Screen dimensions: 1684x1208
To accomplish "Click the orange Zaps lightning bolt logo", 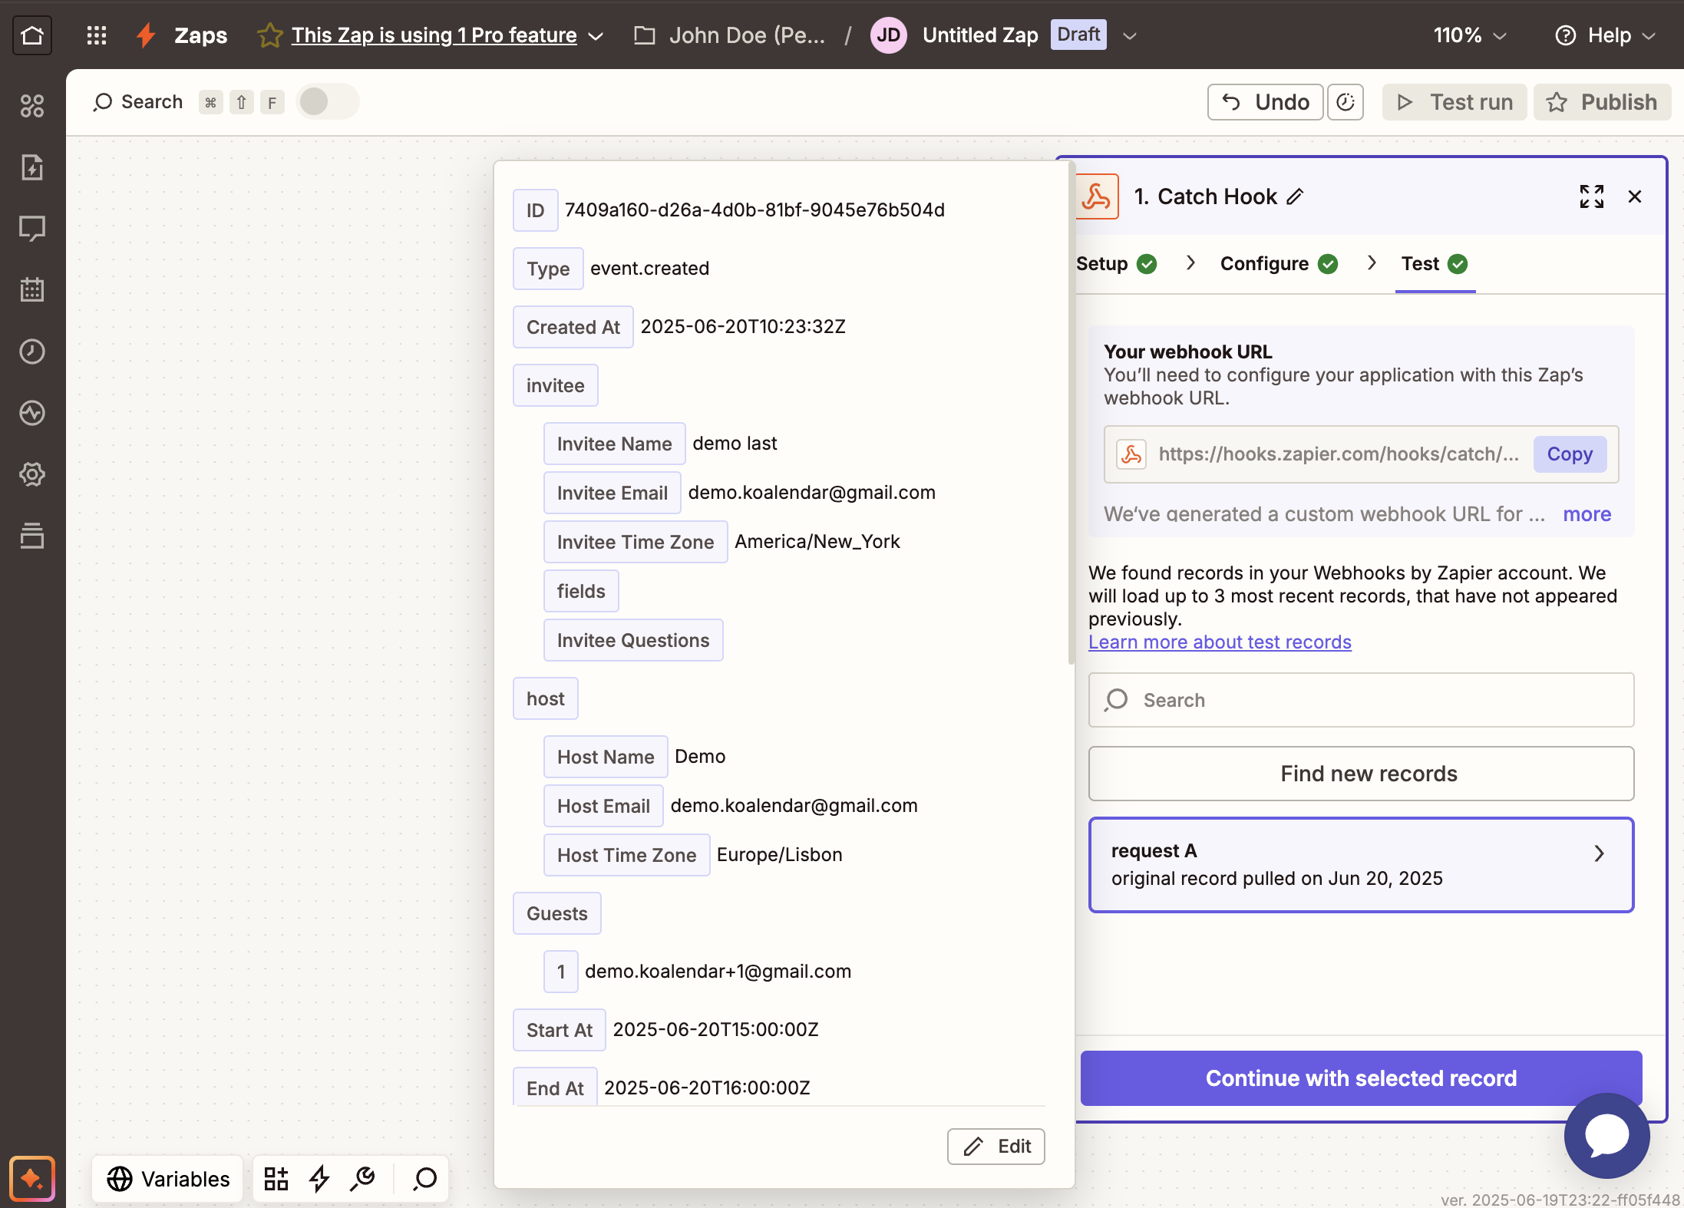I will 146,35.
